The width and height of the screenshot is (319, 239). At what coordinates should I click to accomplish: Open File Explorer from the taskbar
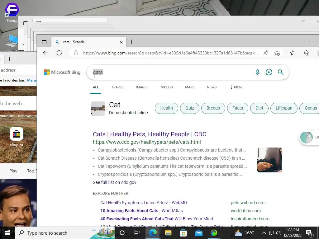(168, 233)
